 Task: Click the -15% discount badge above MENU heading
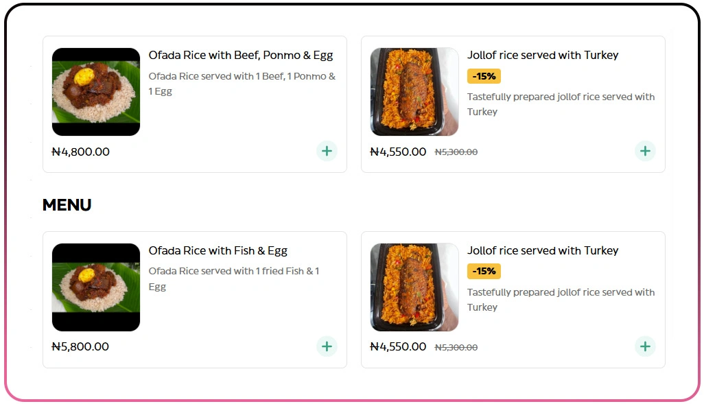point(484,76)
